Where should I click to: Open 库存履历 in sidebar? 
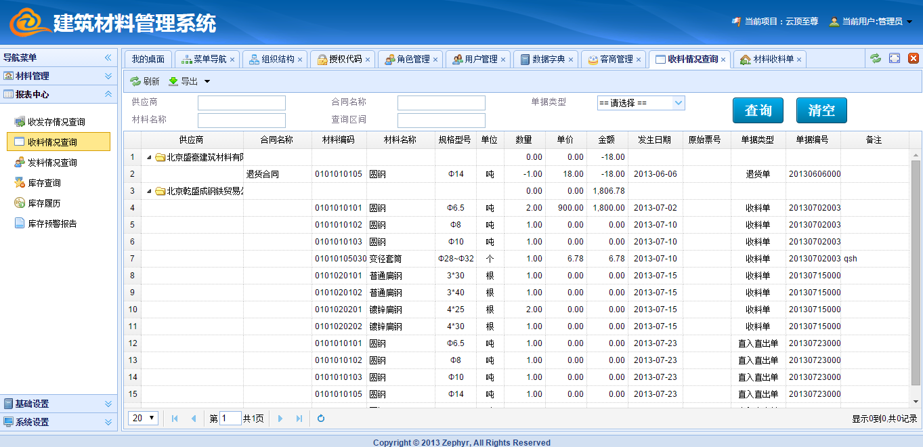pos(44,203)
